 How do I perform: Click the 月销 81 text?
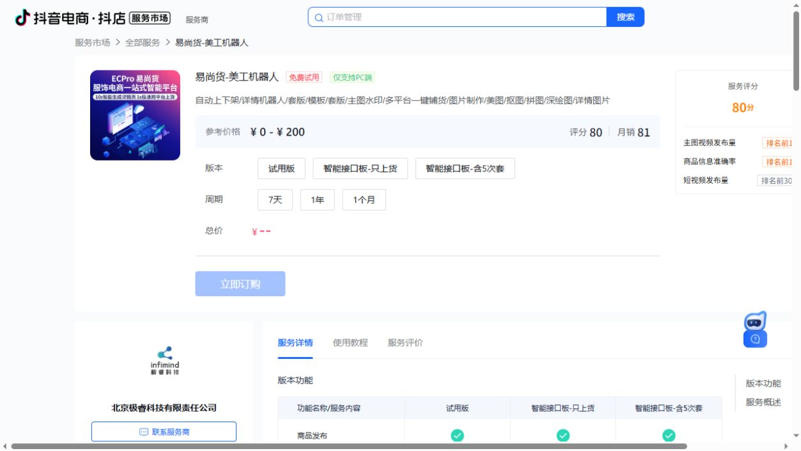[634, 132]
